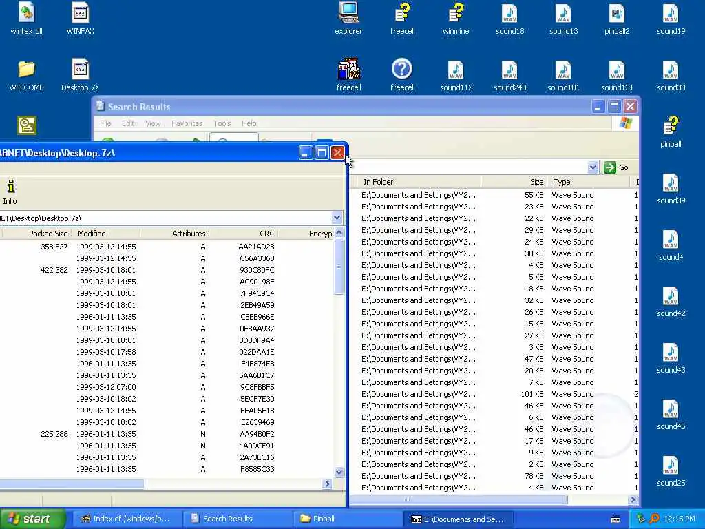Select search result row sized 55 KB
The height and width of the screenshot is (529, 705).
494,195
